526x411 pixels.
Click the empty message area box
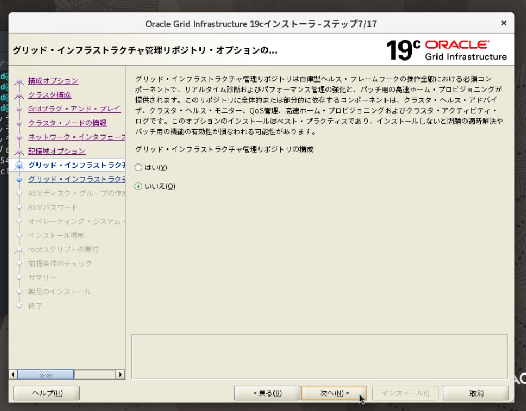320,357
